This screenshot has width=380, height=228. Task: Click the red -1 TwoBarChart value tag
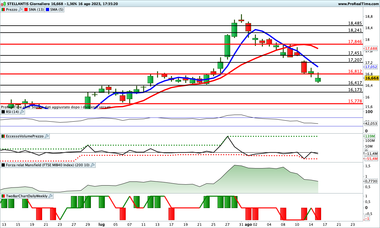point(367,219)
